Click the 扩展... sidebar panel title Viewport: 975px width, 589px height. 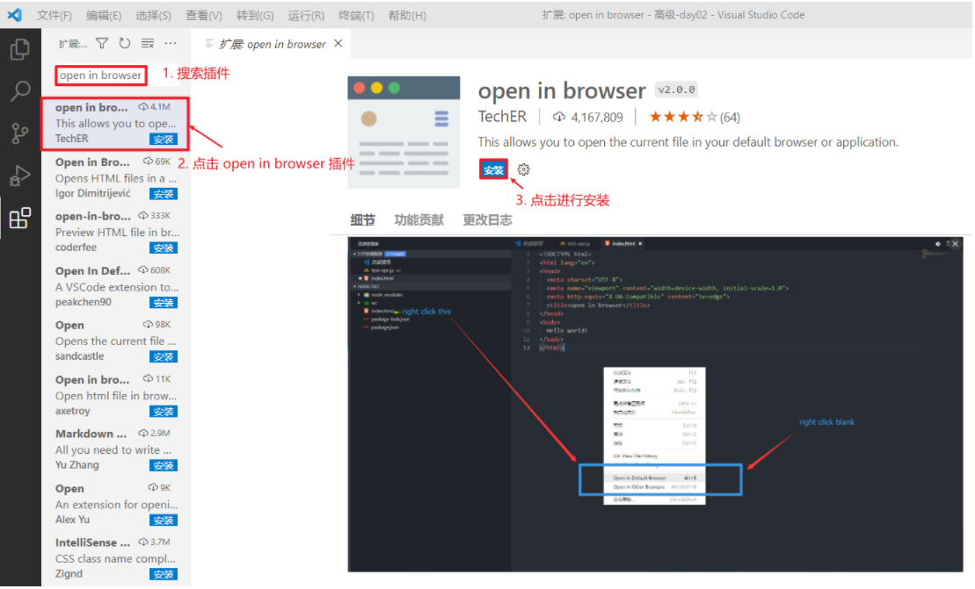tap(73, 43)
